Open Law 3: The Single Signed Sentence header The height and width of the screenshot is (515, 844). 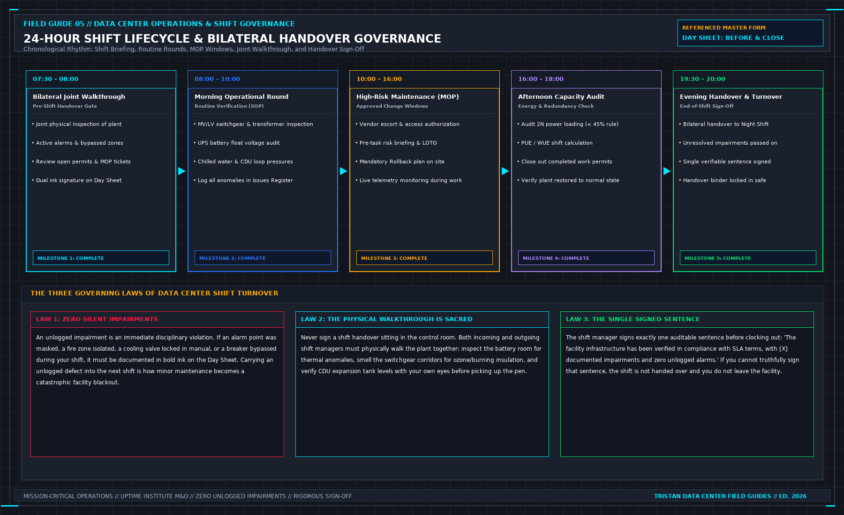687,319
